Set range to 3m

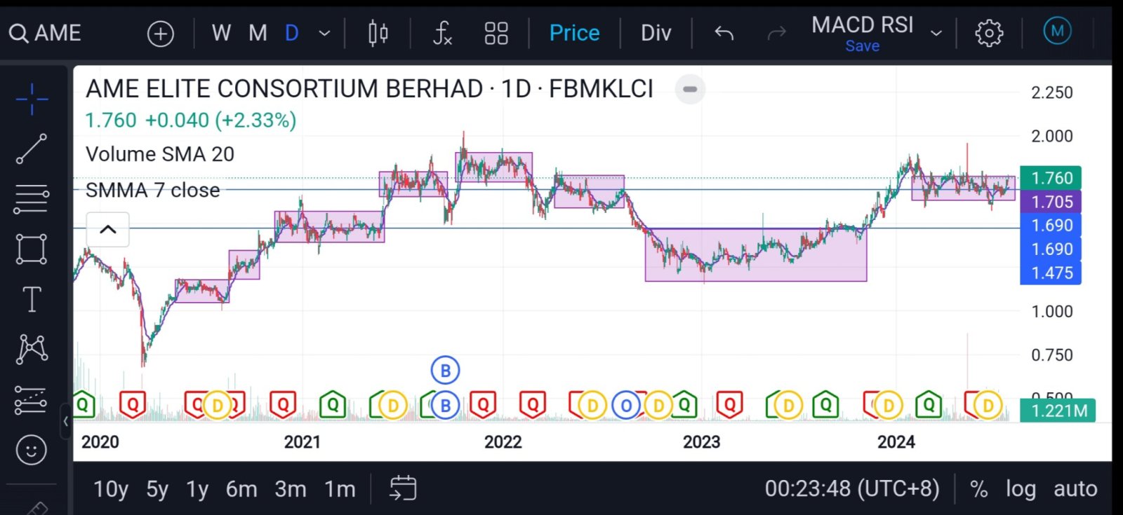coord(291,489)
